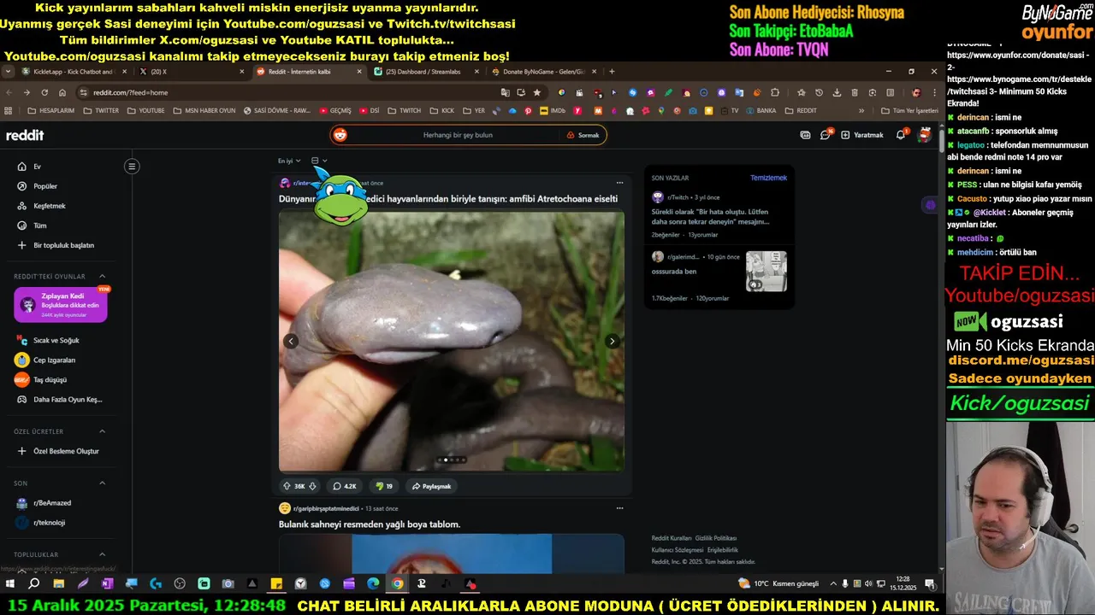This screenshot has height=615, width=1095.
Task: Open the feed layout view dropdown
Action: pyautogui.click(x=319, y=161)
